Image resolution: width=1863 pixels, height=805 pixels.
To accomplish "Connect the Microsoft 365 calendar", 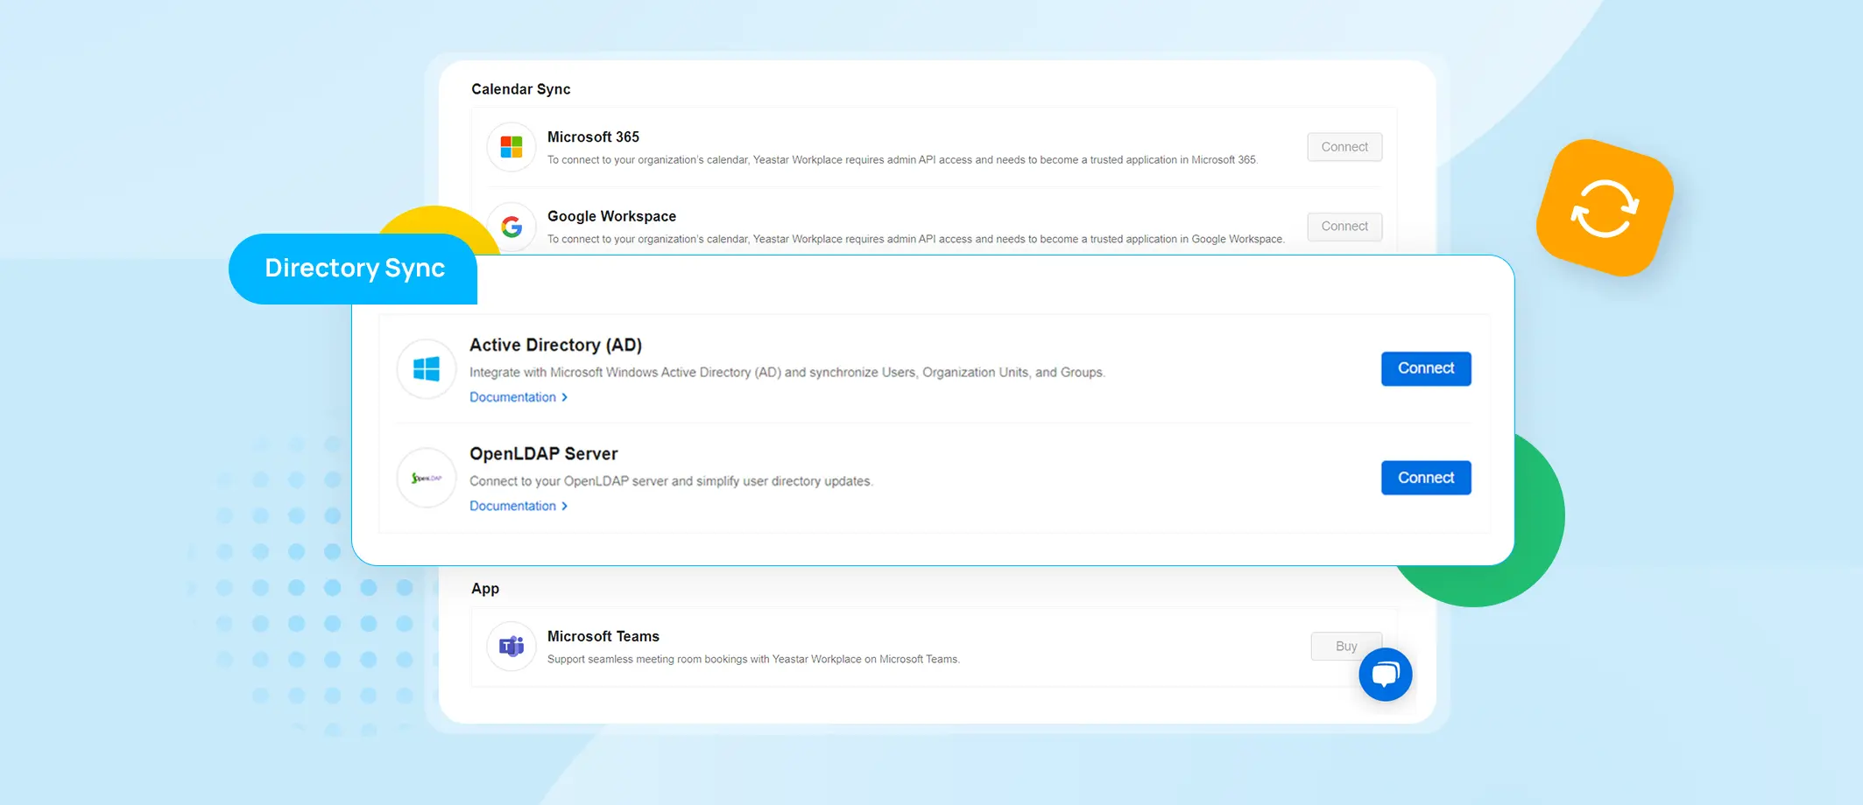I will tap(1344, 147).
